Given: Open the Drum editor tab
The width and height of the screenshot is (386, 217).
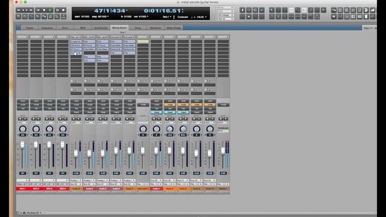Looking at the screenshot, I should [65, 28].
